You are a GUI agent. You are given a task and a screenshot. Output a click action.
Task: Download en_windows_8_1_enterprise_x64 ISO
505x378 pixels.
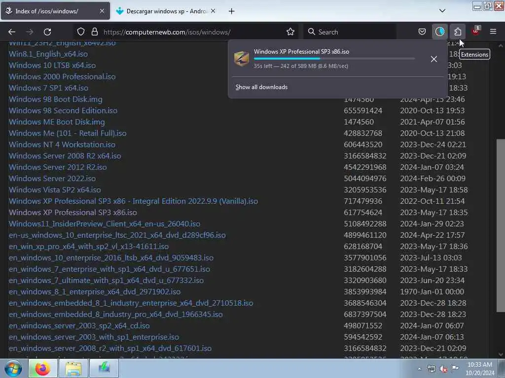click(95, 291)
